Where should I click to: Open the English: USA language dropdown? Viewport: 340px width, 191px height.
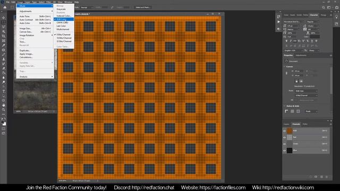coord(293,50)
